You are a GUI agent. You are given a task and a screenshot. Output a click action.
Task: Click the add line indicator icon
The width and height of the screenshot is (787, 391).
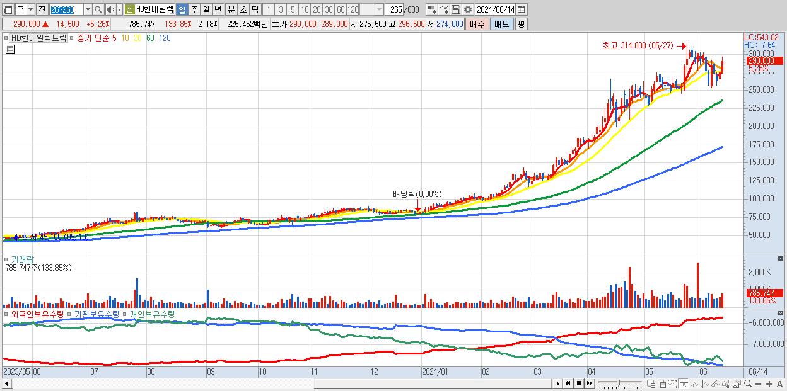443,9
